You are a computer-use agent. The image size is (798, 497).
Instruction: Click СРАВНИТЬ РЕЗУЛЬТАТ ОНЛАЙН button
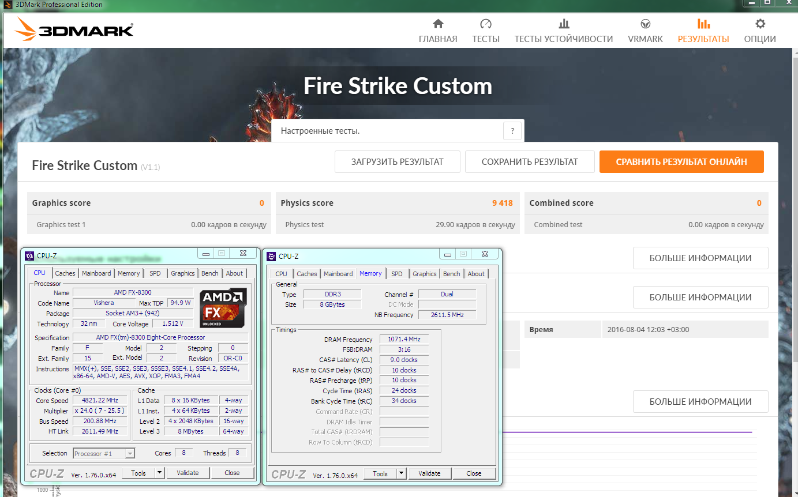pos(681,162)
